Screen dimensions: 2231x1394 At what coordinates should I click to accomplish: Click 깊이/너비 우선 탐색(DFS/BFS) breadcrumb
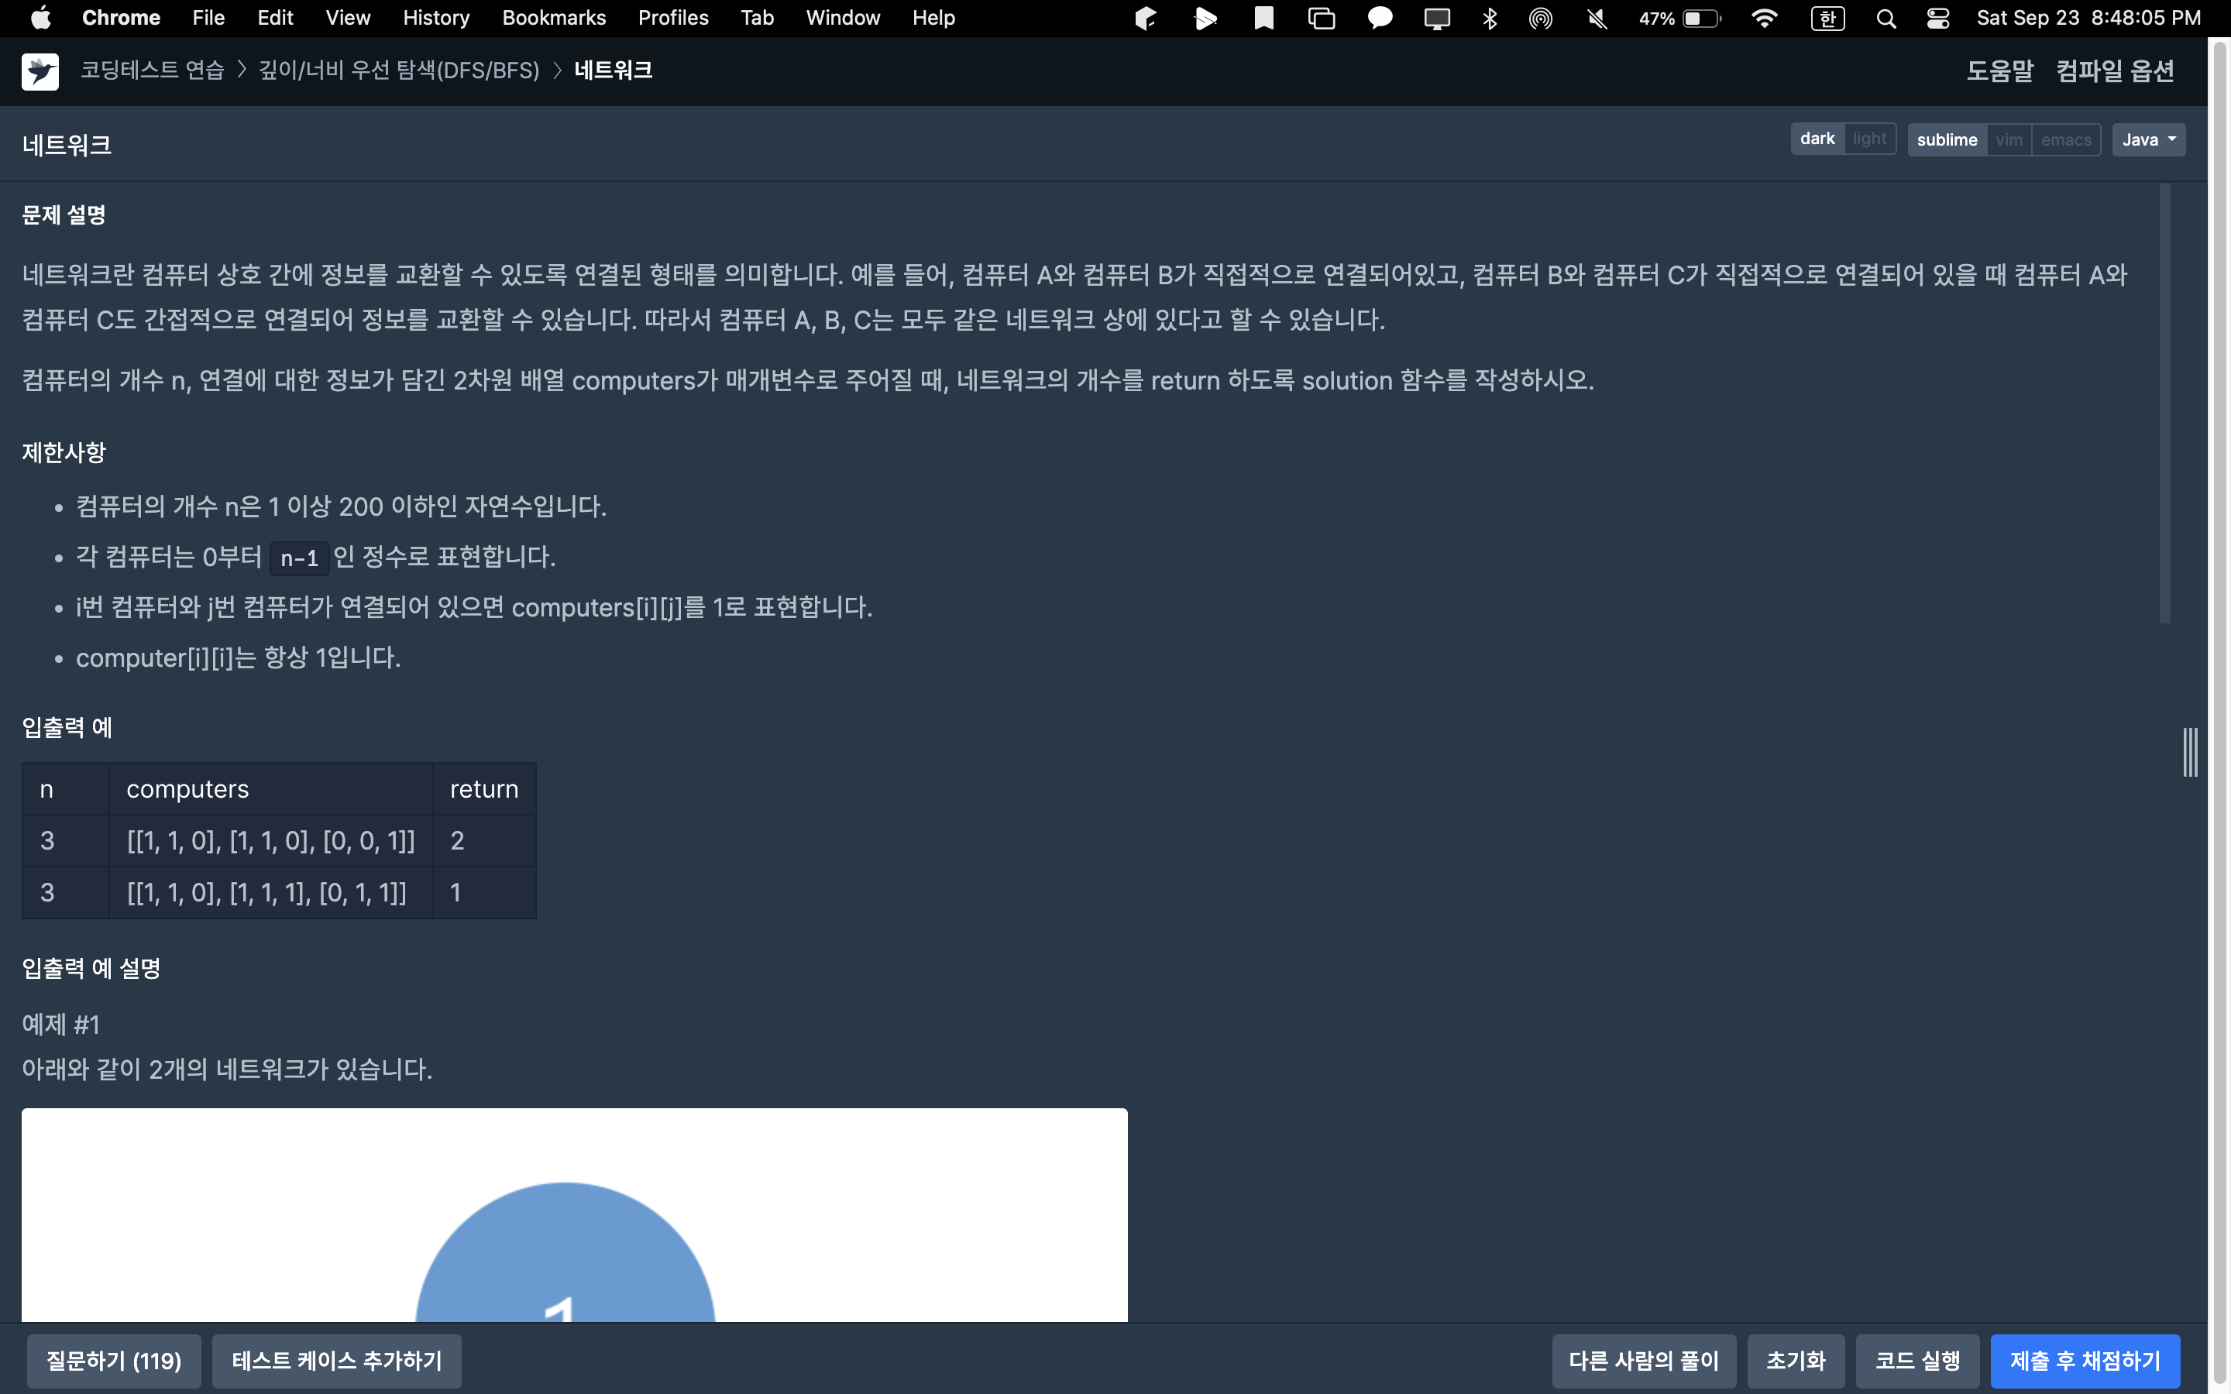[398, 71]
